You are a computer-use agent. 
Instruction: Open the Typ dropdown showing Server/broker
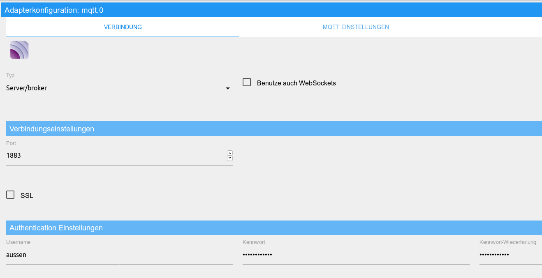[119, 88]
